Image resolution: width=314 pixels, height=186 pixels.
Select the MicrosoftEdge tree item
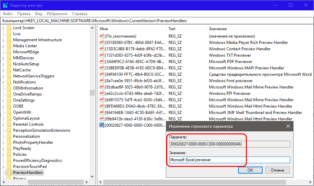pos(26,52)
